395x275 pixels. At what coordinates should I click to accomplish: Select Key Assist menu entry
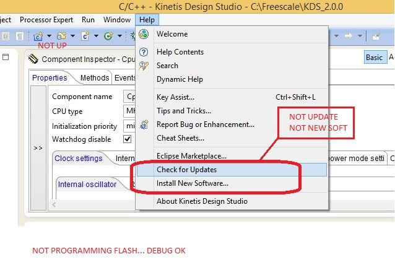point(232,97)
